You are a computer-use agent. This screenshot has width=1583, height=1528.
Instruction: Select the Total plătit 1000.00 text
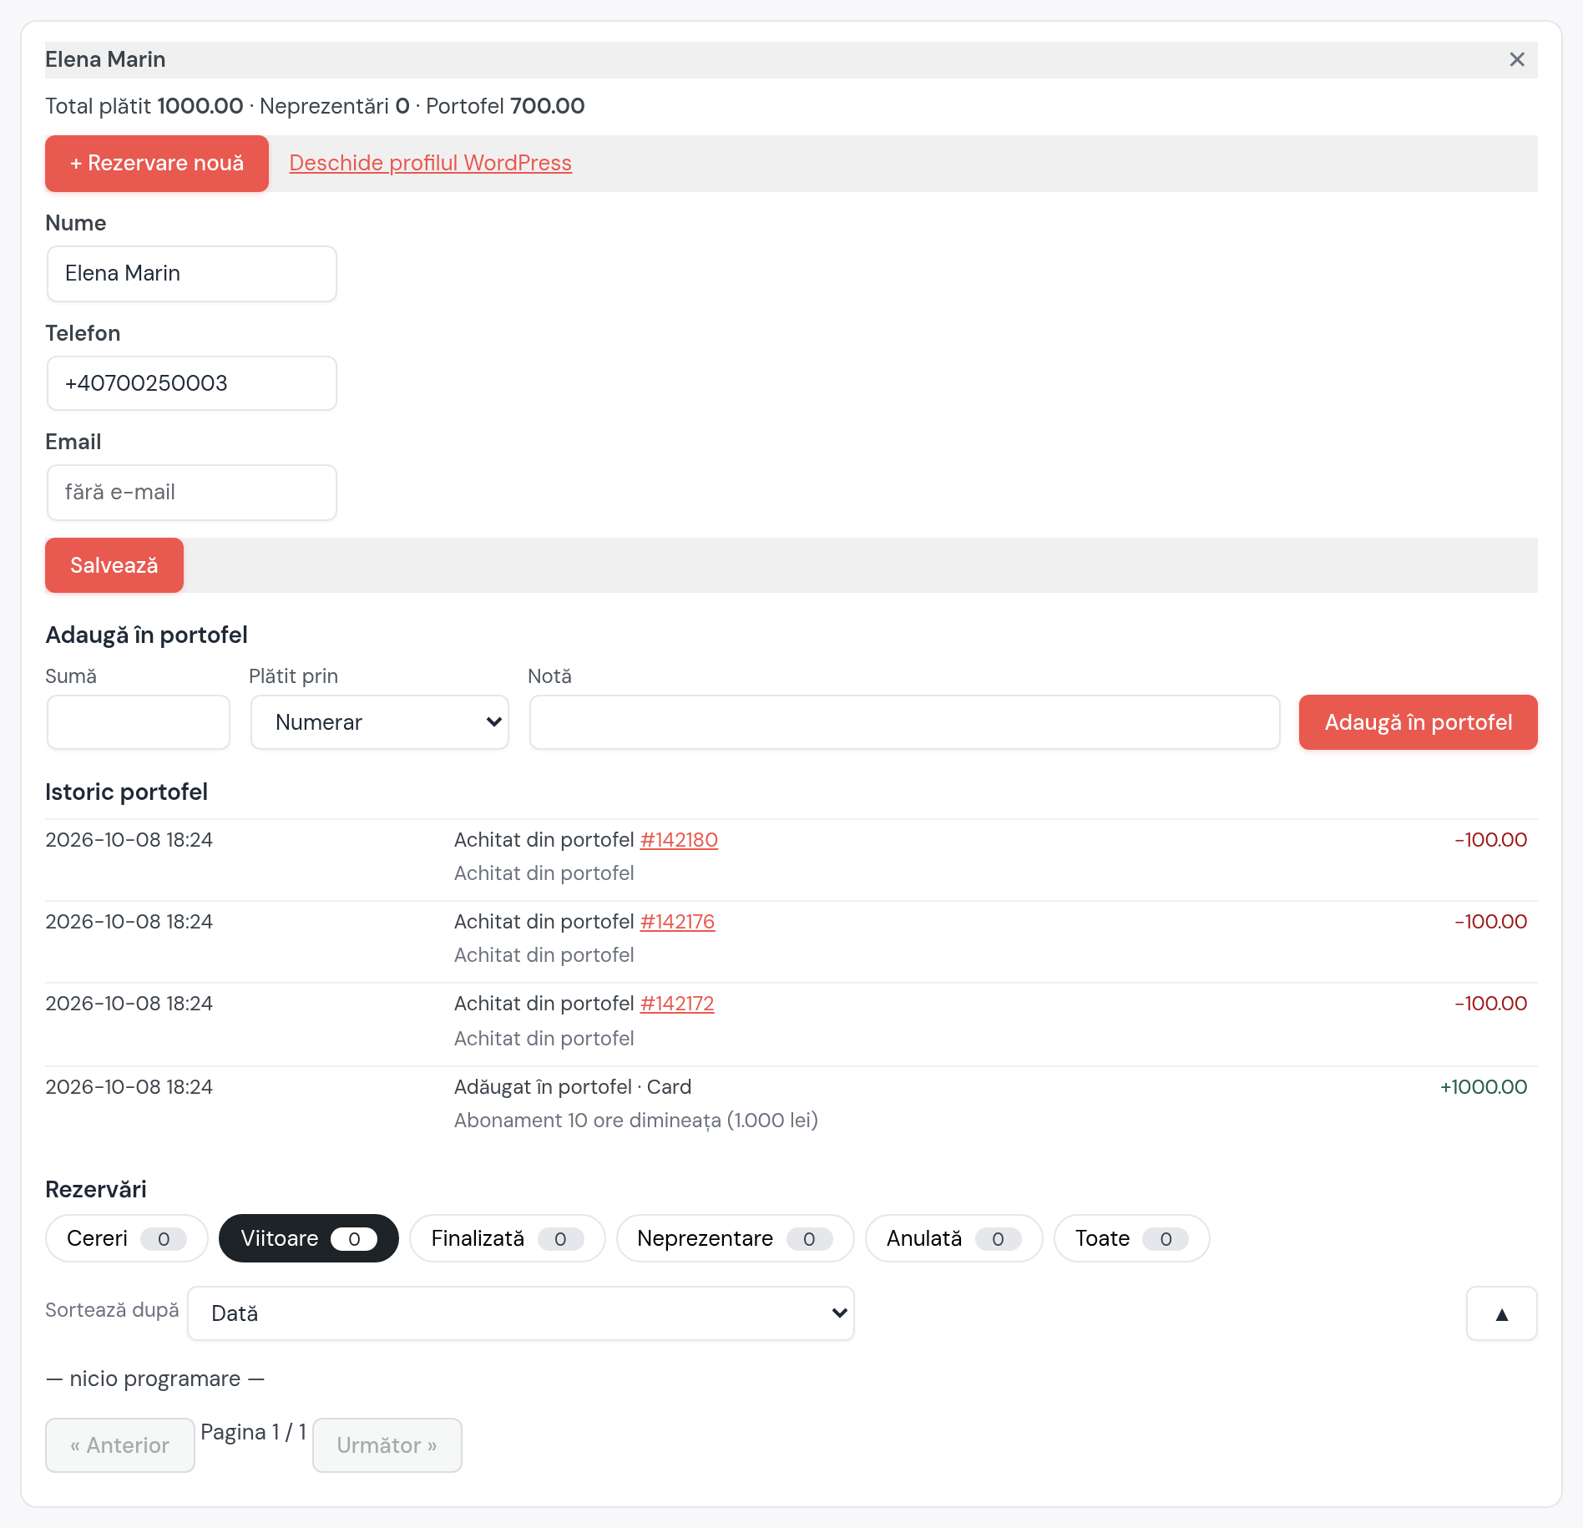(x=144, y=106)
